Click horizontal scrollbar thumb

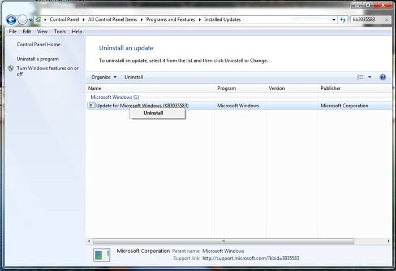pyautogui.click(x=223, y=241)
